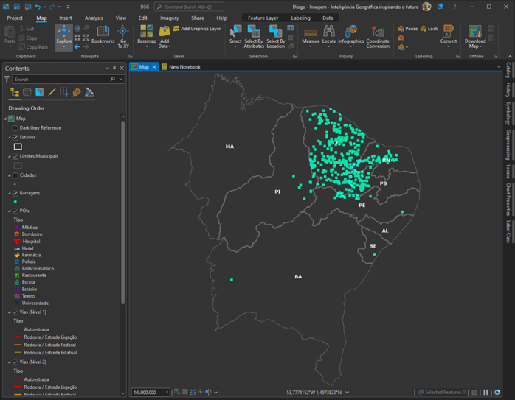This screenshot has height=400, width=515.
Task: Select the Explore navigation tool
Action: (x=64, y=35)
